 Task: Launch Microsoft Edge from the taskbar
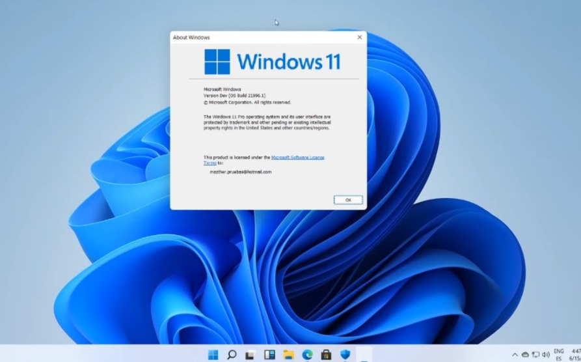point(307,355)
